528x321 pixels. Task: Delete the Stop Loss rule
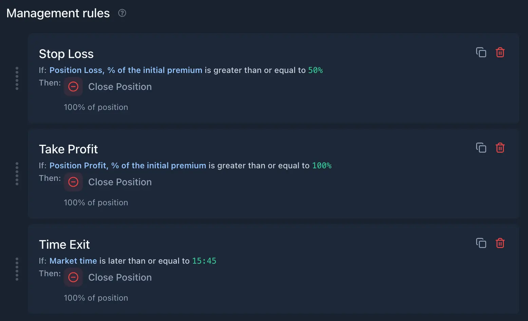[x=500, y=53]
